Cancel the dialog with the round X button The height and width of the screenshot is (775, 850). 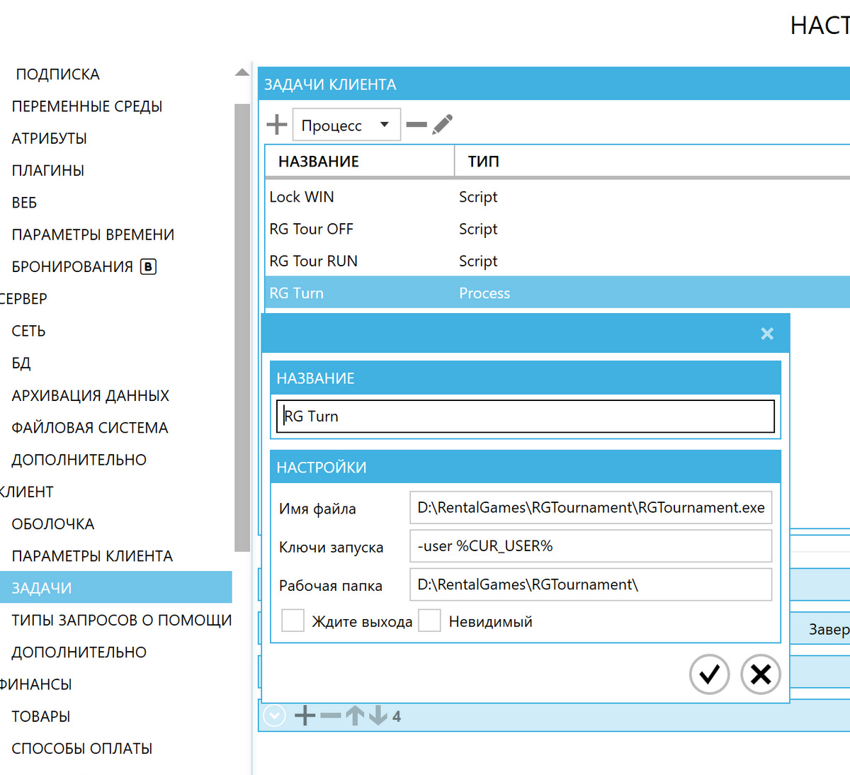[760, 674]
